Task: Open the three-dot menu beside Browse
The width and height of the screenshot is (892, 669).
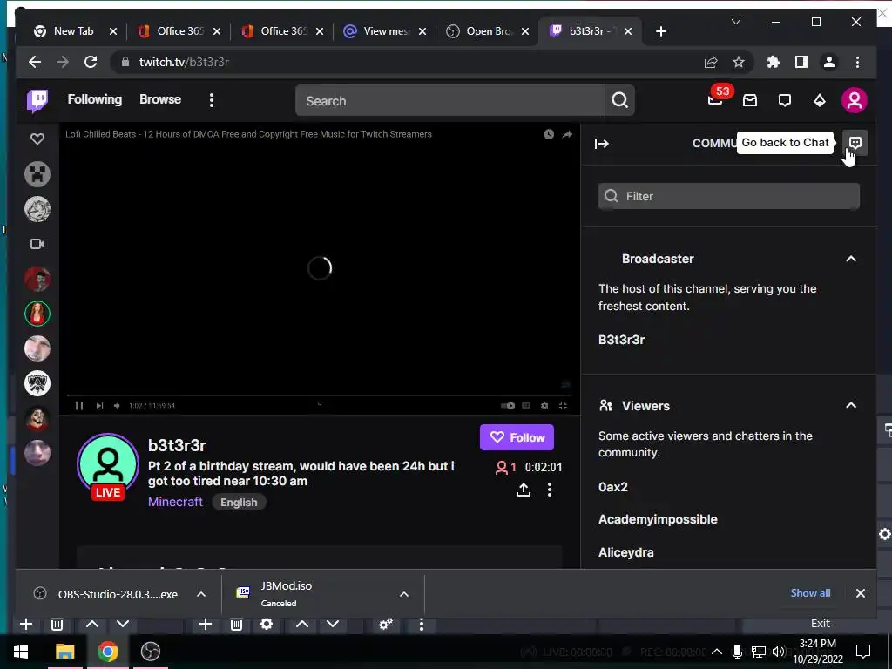Action: pos(212,100)
